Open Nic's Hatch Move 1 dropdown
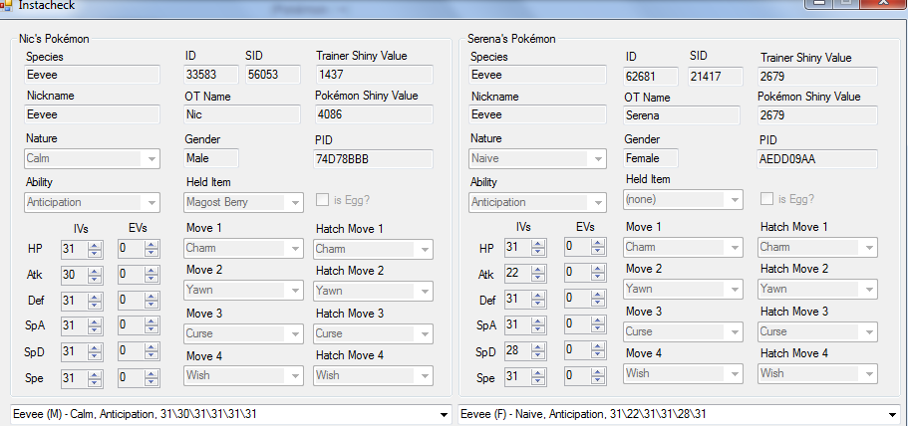 pyautogui.click(x=374, y=249)
